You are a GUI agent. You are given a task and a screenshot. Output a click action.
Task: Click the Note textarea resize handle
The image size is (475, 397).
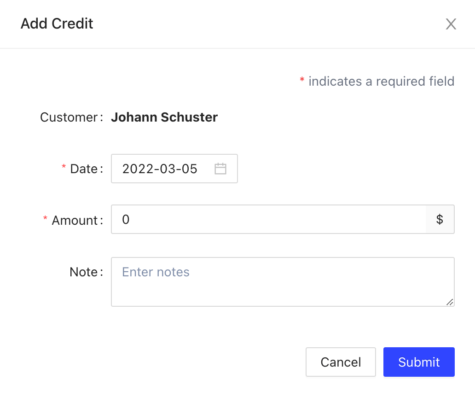pos(450,302)
